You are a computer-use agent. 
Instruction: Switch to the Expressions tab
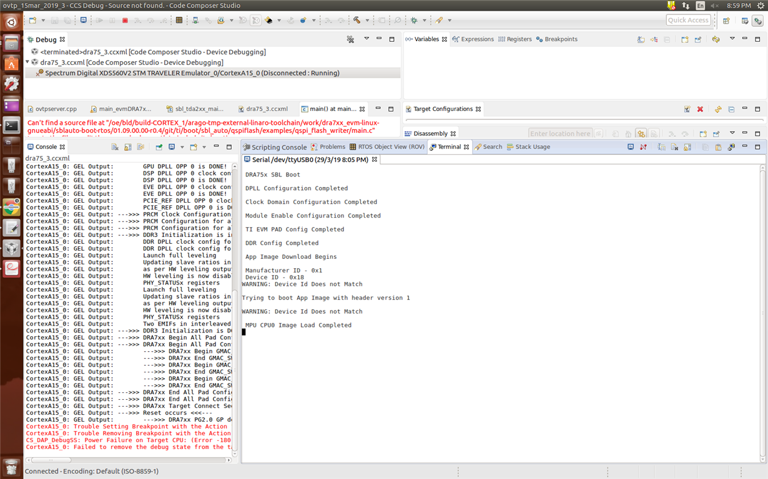(473, 39)
